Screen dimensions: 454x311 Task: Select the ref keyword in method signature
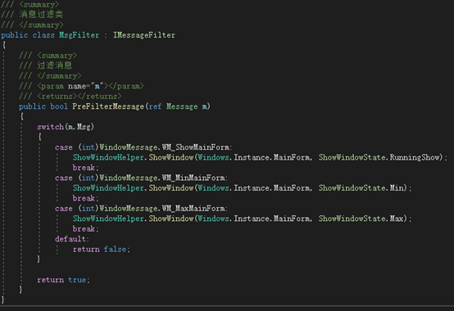155,106
